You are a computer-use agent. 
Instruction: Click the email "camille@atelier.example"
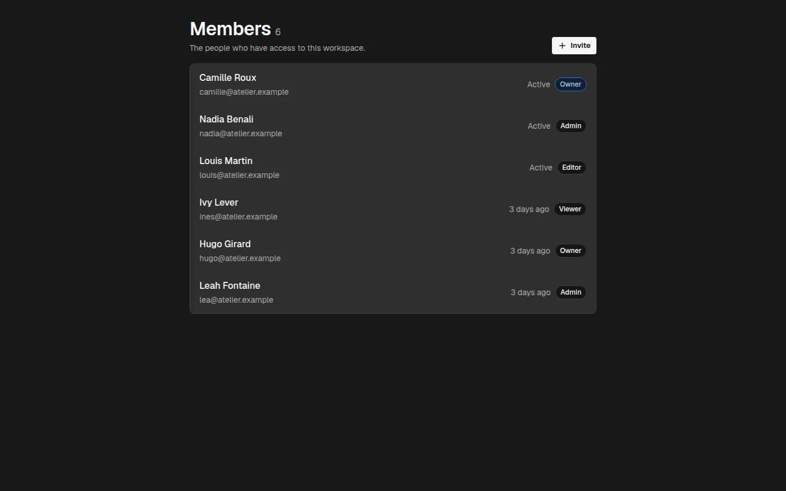pyautogui.click(x=244, y=92)
